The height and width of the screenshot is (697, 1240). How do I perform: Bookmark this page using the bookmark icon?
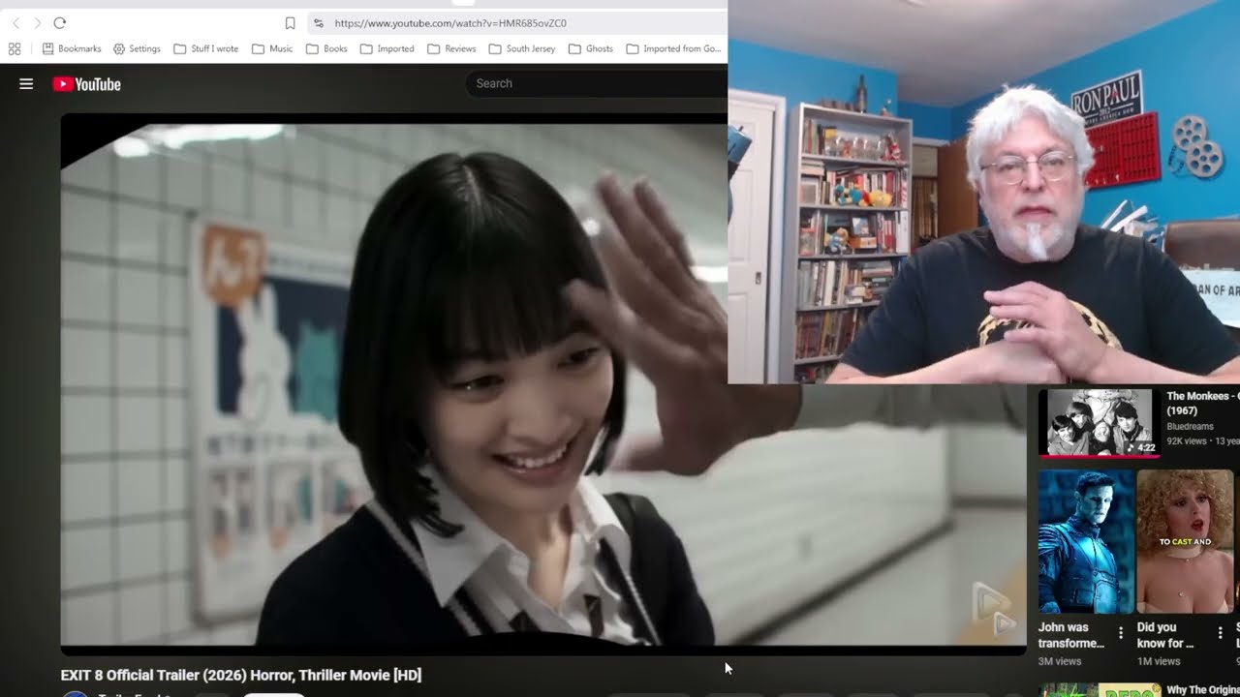(x=290, y=22)
